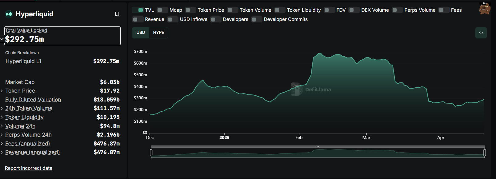The image size is (496, 179).
Task: Enable the Revenue chart toggle
Action: pyautogui.click(x=138, y=19)
